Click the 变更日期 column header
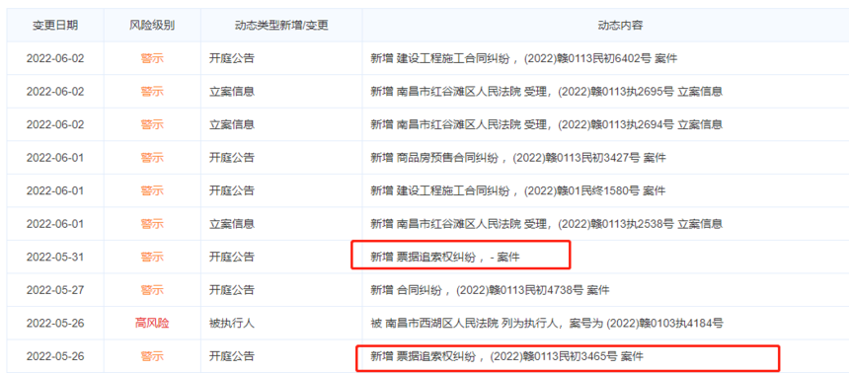The height and width of the screenshot is (373, 849). coord(55,25)
